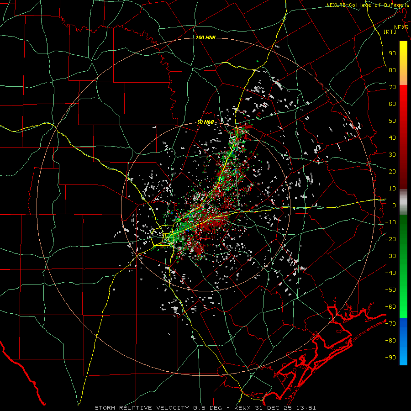The height and width of the screenshot is (411, 411).
Task: Click the "100 NMI" range ring label
Action: point(205,38)
